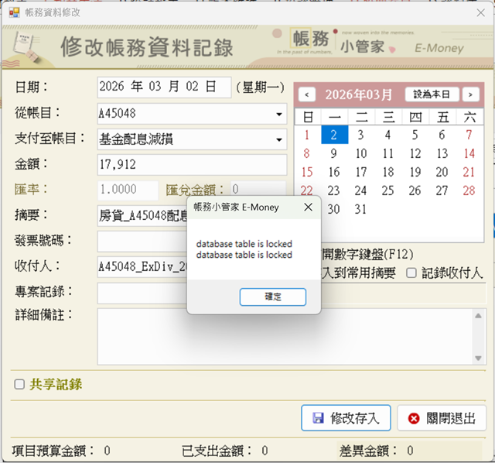Click the notes scrollbar down arrow
Viewport: 495px width, 463px height.
478,358
